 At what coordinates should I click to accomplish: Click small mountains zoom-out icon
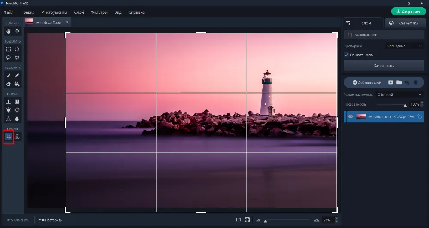coord(258,220)
